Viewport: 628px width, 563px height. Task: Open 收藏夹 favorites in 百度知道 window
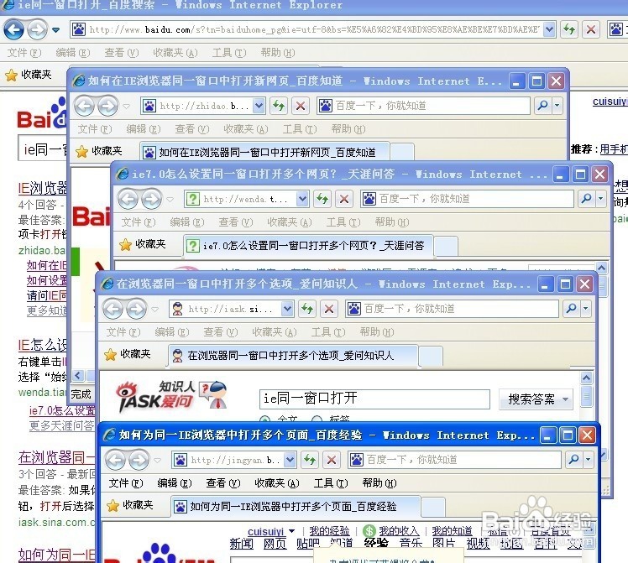coord(99,151)
